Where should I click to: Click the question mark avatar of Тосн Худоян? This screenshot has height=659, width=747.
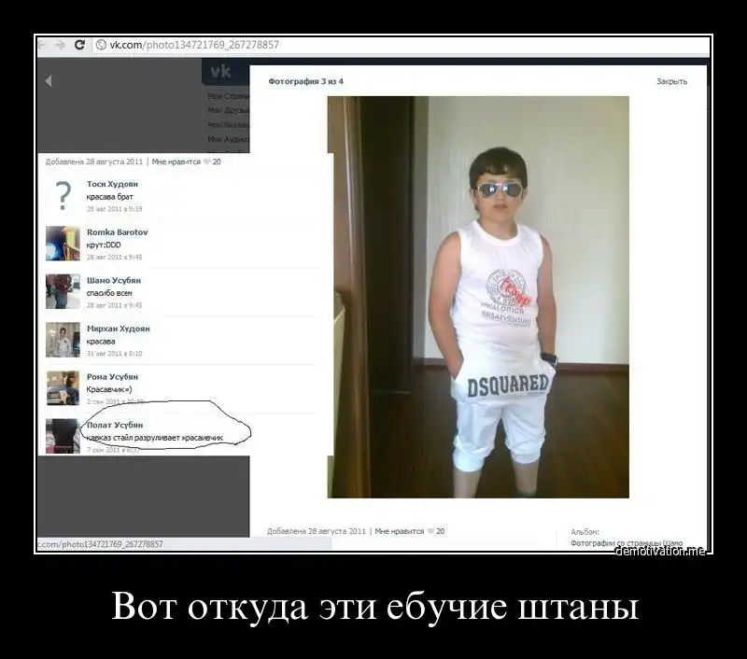pyautogui.click(x=63, y=195)
